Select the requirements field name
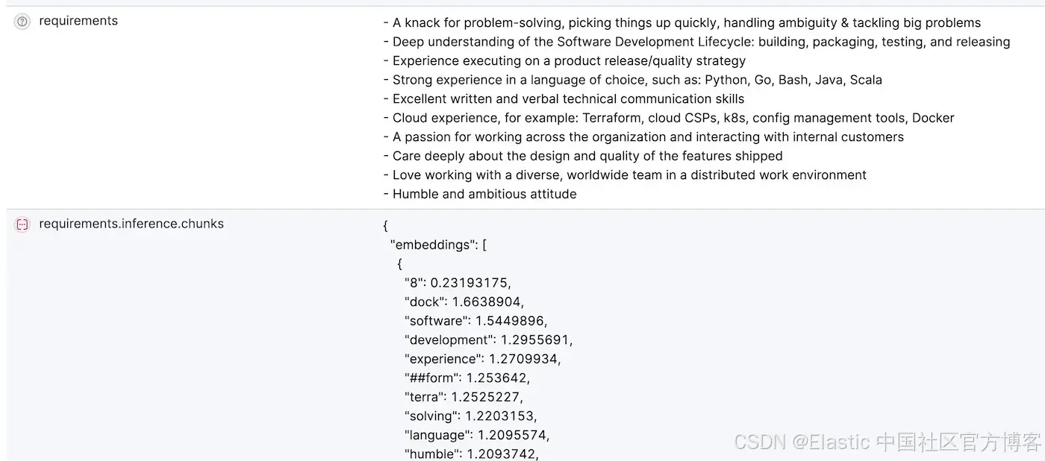This screenshot has height=461, width=1045. point(78,21)
